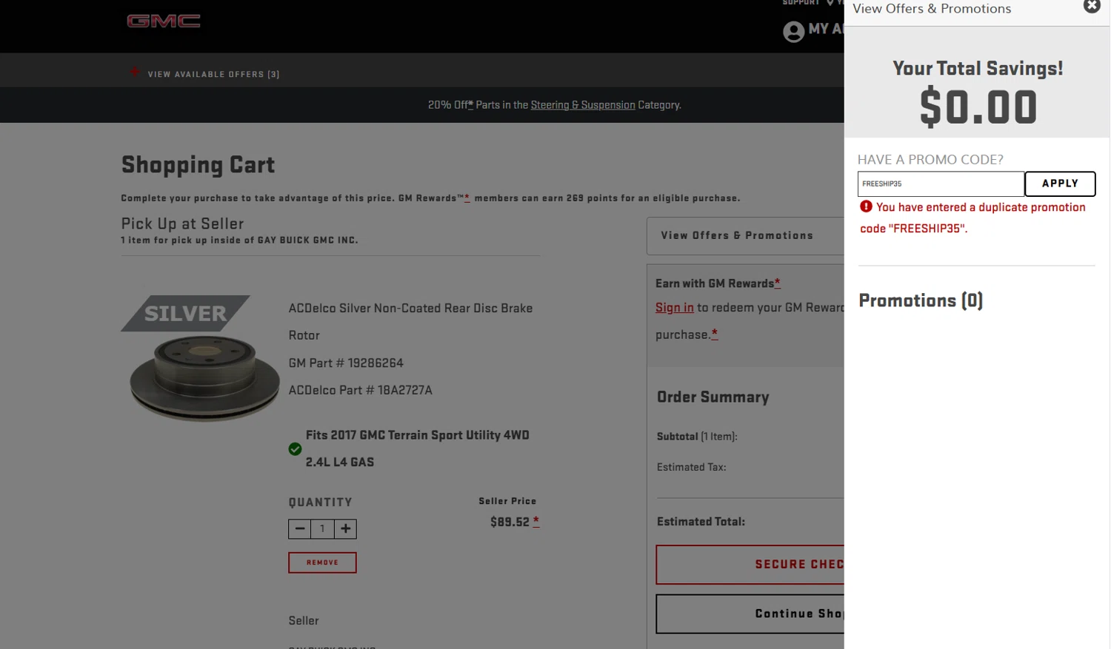
Task: Open ACDelco Silver Non-Coated Rear Disc Brake title
Action: click(410, 321)
